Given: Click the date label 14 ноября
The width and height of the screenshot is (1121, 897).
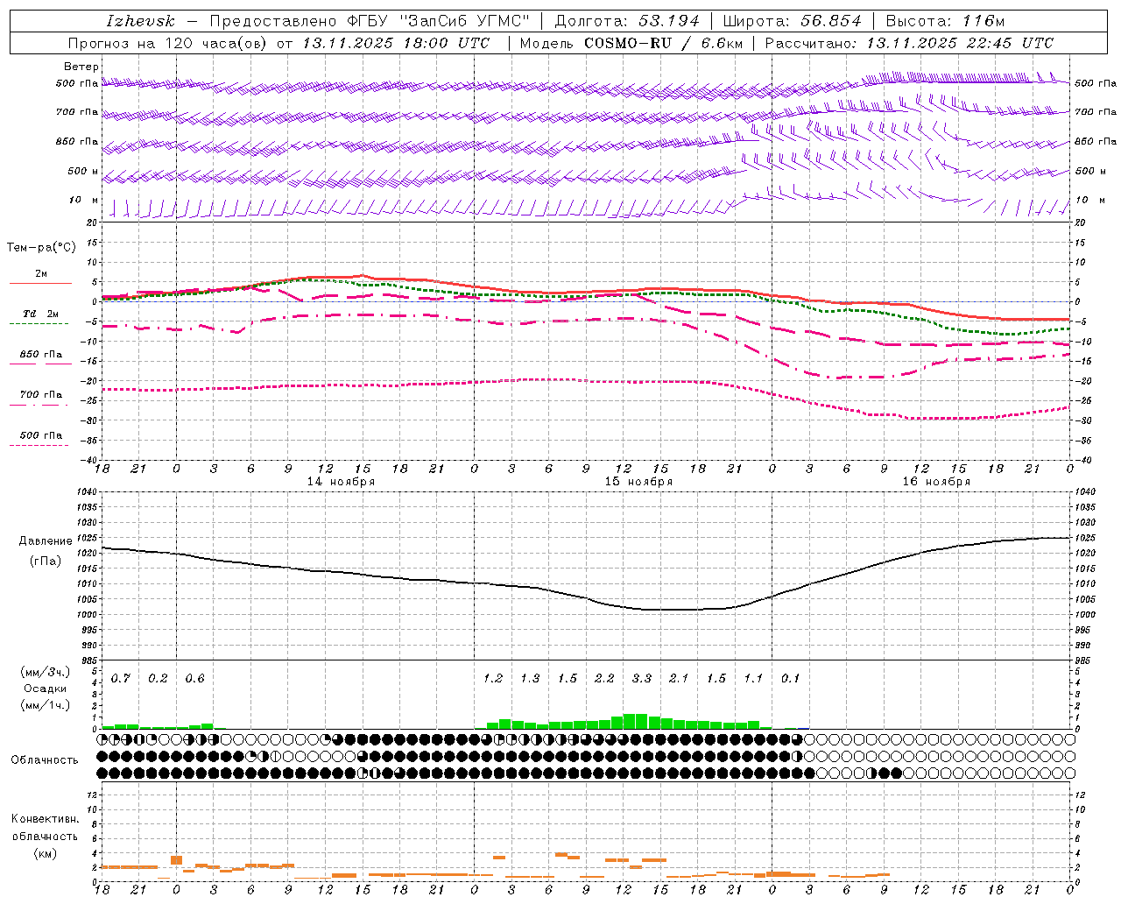Looking at the screenshot, I should tap(341, 482).
